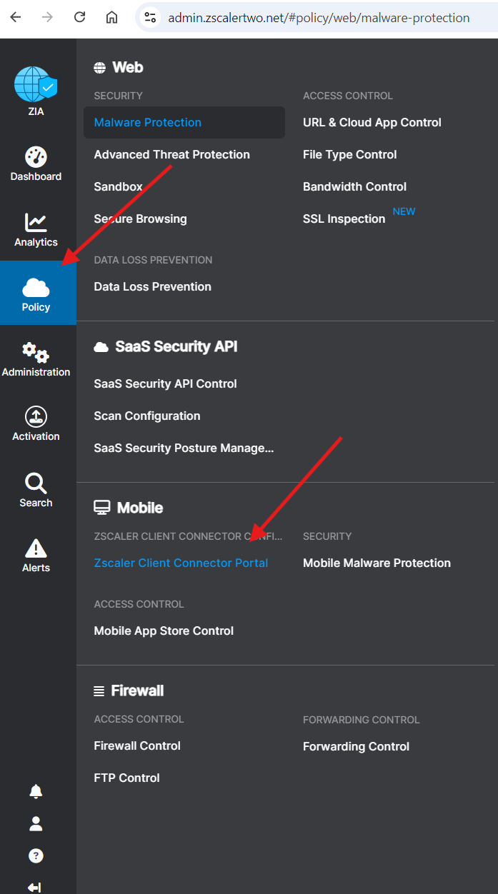Open the Administration gears menu
Screen dimensions: 498x894
[36, 352]
